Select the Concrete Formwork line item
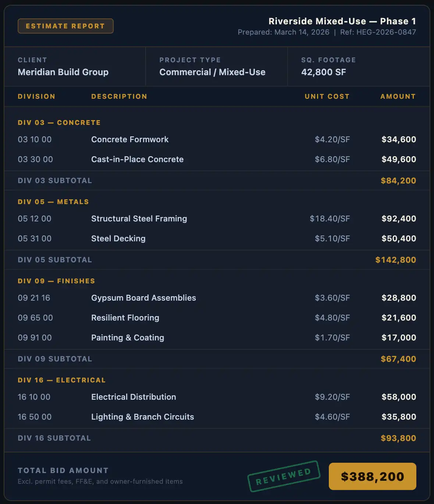Image resolution: width=434 pixels, height=504 pixels. click(x=130, y=140)
